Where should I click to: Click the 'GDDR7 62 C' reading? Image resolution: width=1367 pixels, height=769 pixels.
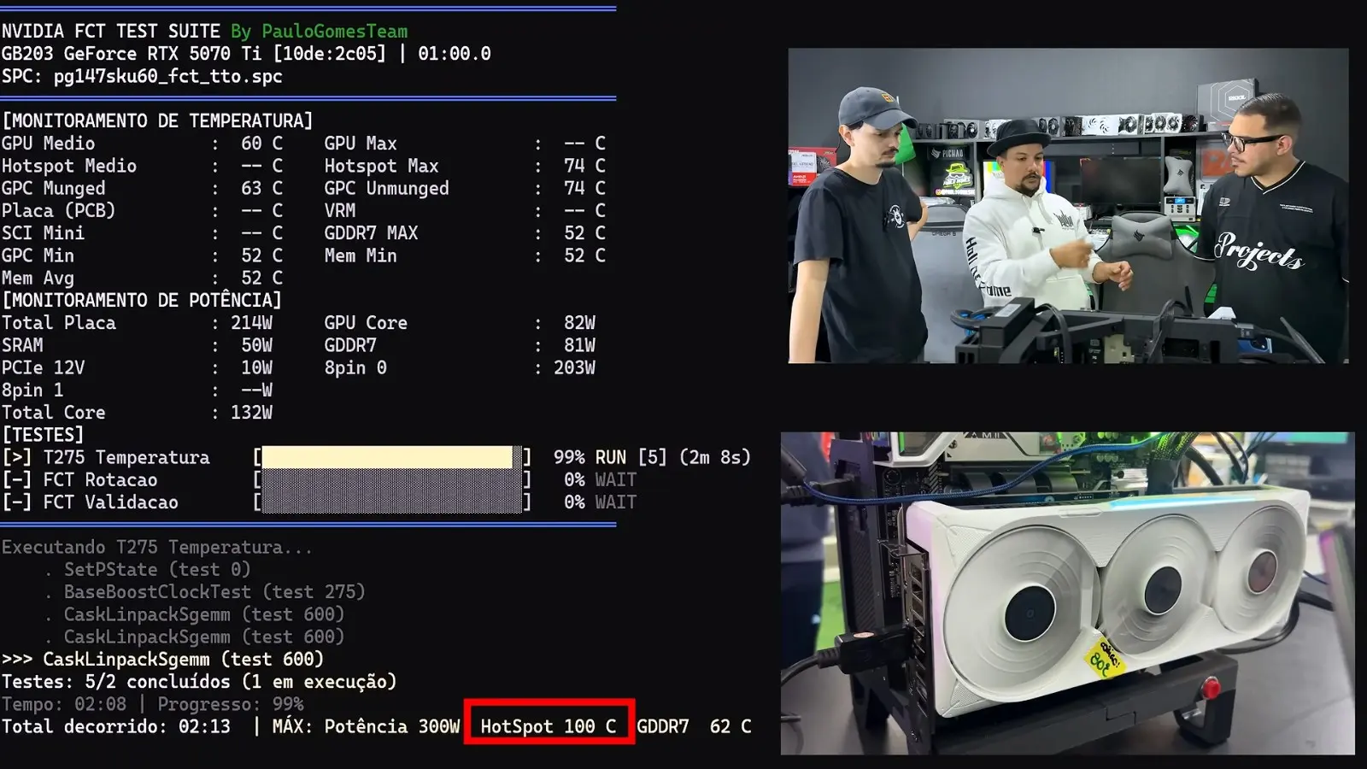694,726
